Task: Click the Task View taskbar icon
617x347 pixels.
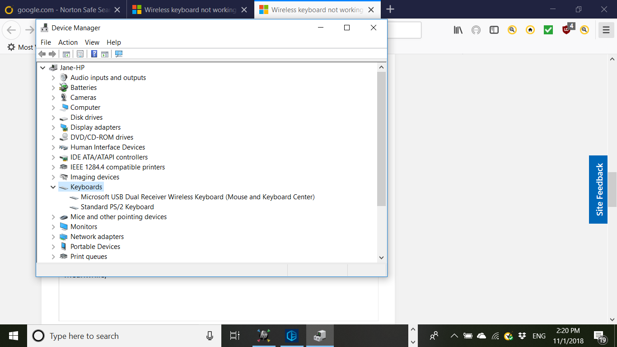Action: pos(234,336)
